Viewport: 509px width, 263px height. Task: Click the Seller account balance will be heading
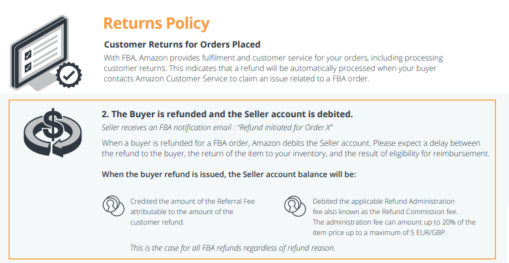tap(229, 174)
